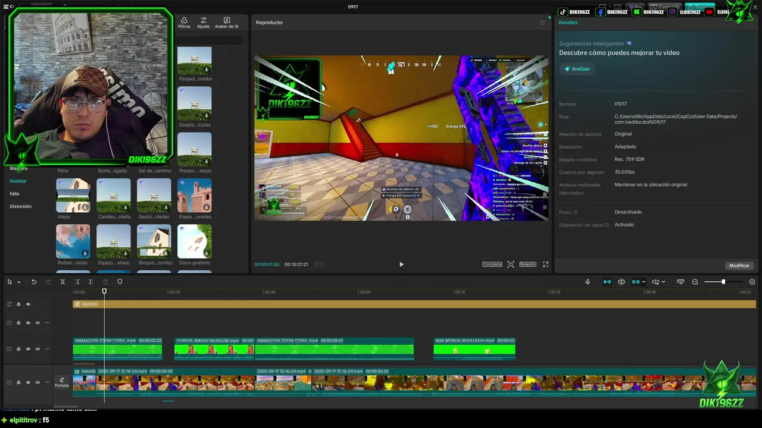Take a snapshot with the player capture icon
This screenshot has height=428, width=762.
511,265
